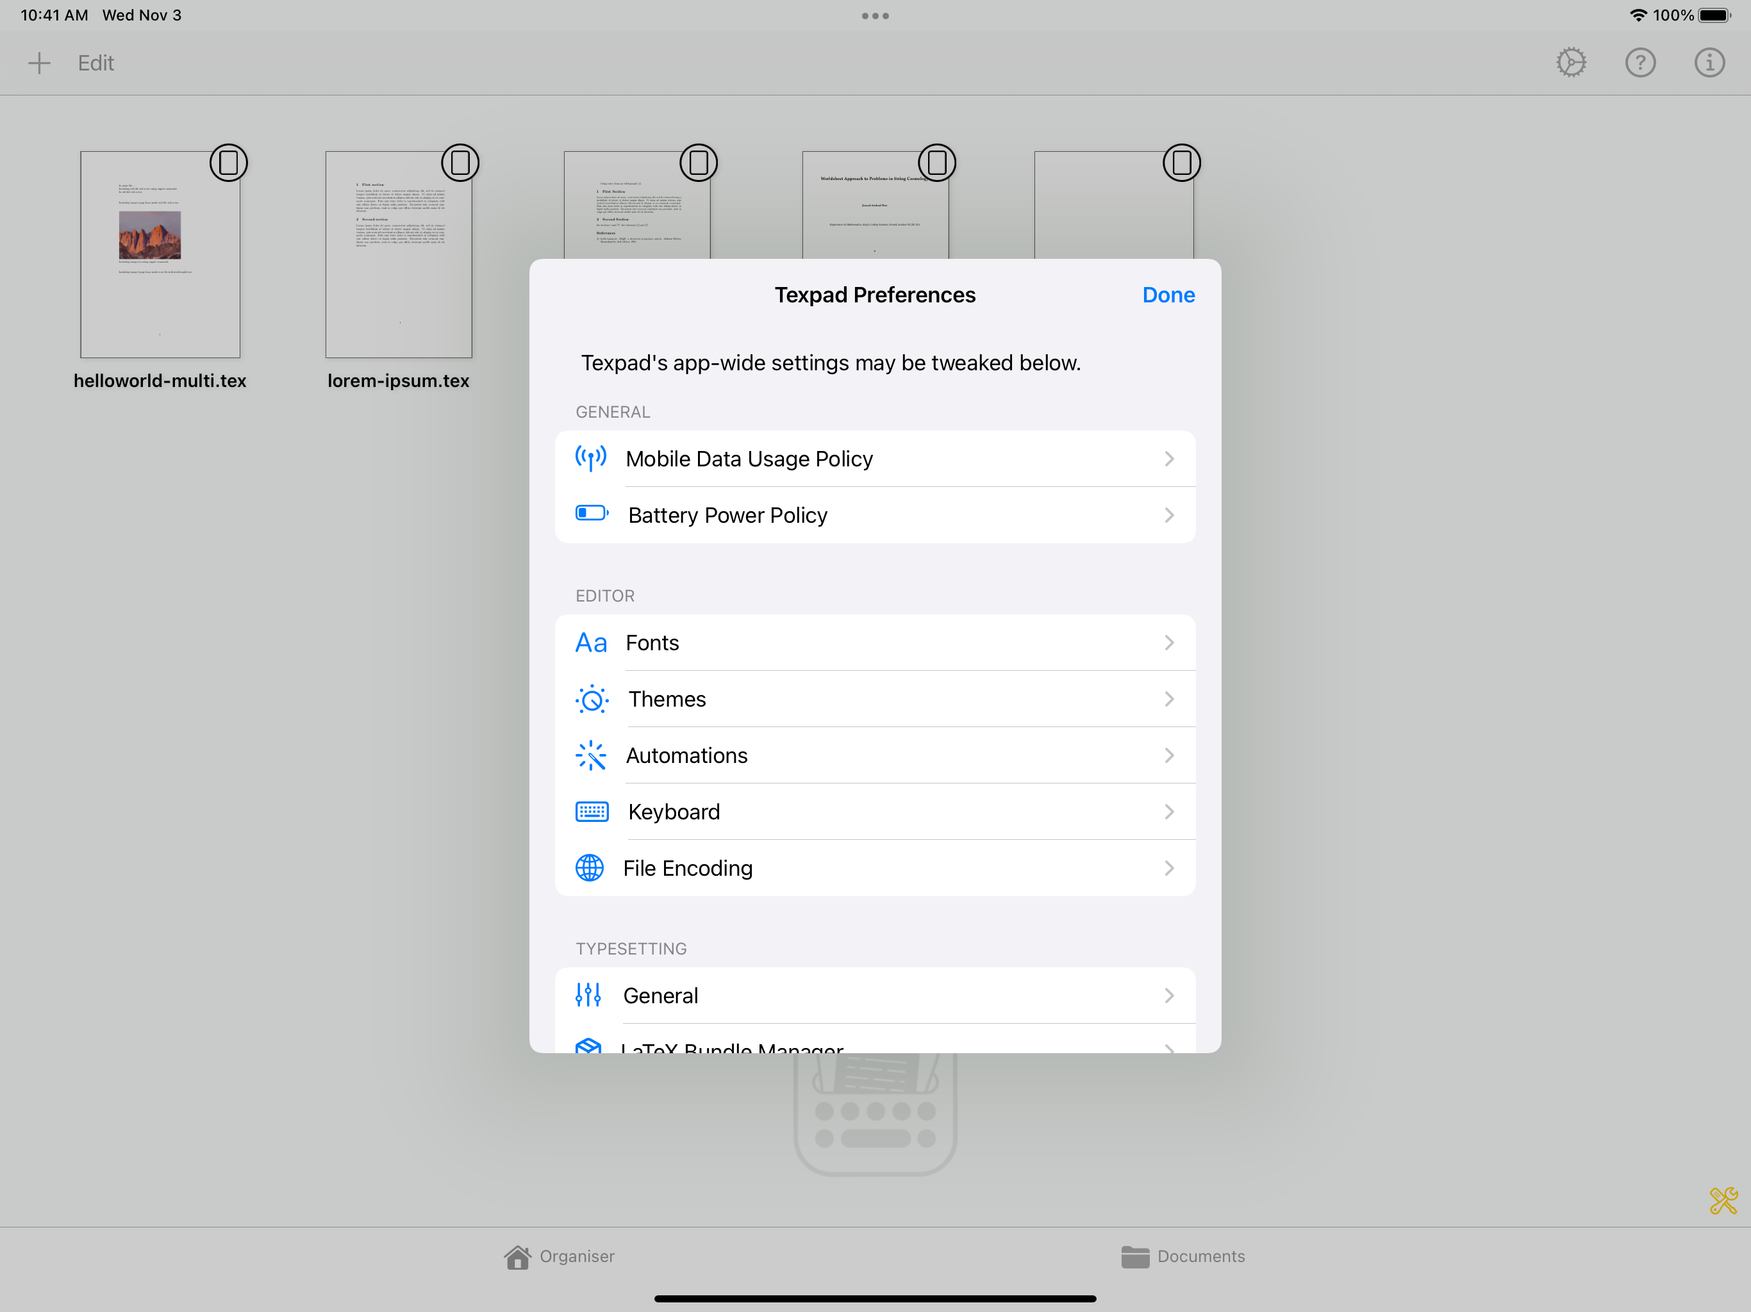Image resolution: width=1751 pixels, height=1312 pixels.
Task: Open Battery Power Policy settings
Action: coord(875,515)
